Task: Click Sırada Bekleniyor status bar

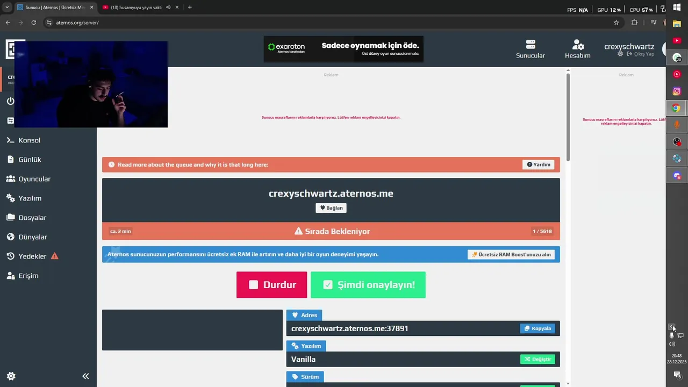Action: [x=331, y=231]
